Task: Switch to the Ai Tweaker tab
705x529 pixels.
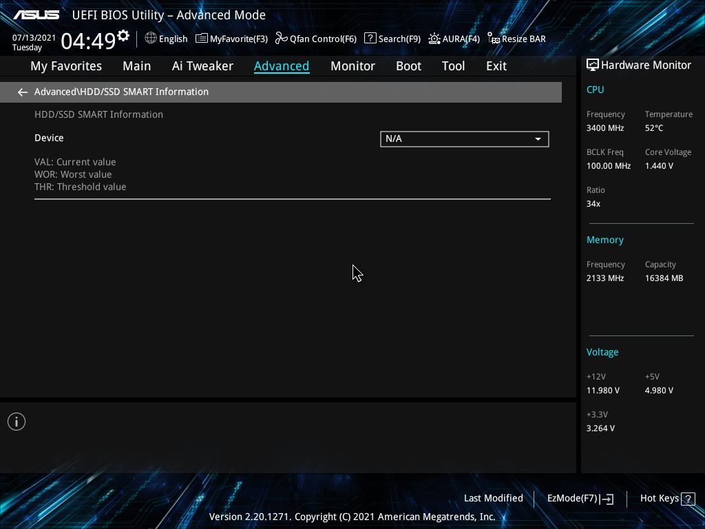Action: (x=202, y=65)
